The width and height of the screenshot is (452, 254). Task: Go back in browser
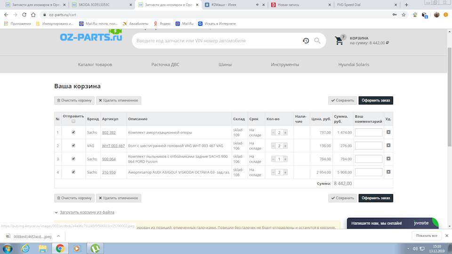pos(6,15)
